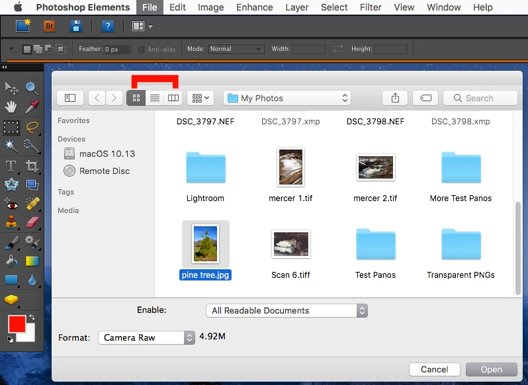Open the arrange documents layout dropdown
This screenshot has width=528, height=385.
pos(142,26)
